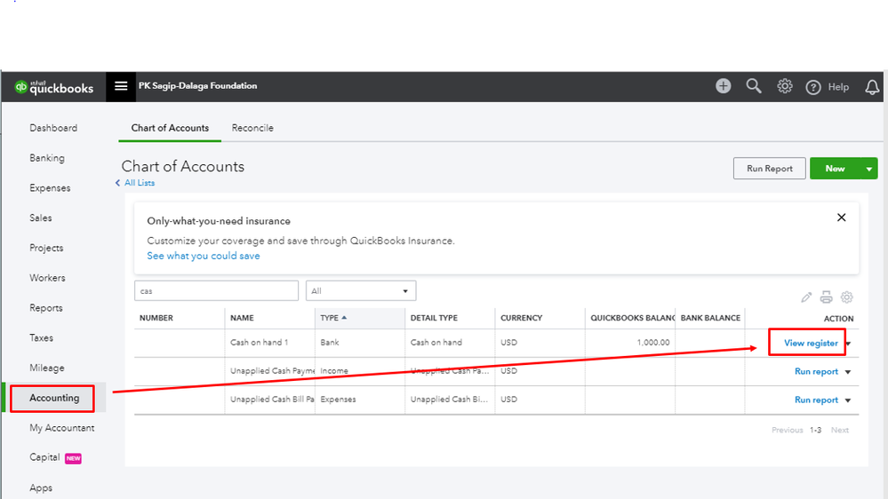Open the top bar Settings gear
This screenshot has height=499, width=888.
click(x=785, y=86)
